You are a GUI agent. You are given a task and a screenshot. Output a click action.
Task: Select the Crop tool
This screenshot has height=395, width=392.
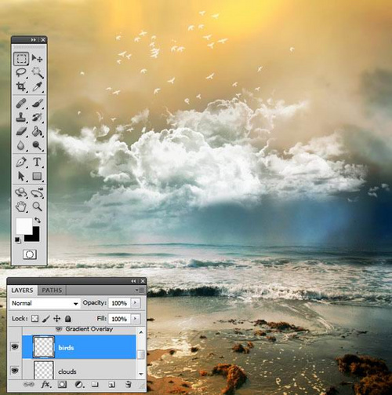21,86
